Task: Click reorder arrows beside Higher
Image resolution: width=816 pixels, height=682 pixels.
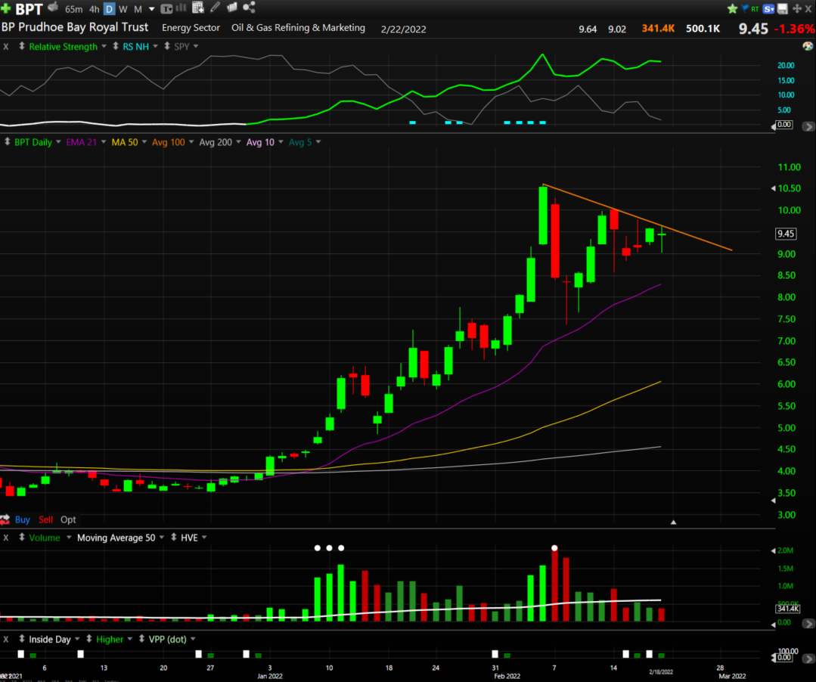Action: tap(89, 638)
